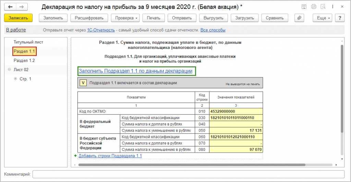Viewport: 351px width, 182px height.
Task: Click the printer icon in title bar
Action: tap(313, 7)
